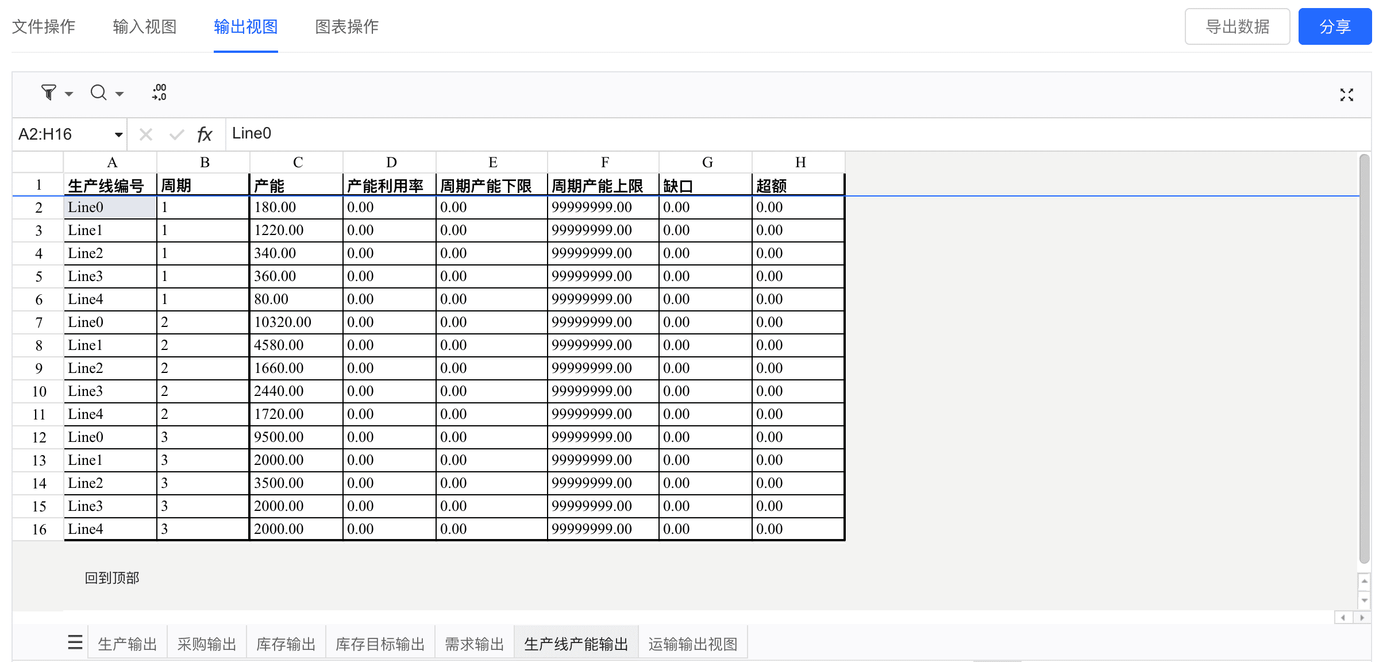Open the 运输输出视图 sheet tab
This screenshot has width=1379, height=662.
pyautogui.click(x=693, y=644)
